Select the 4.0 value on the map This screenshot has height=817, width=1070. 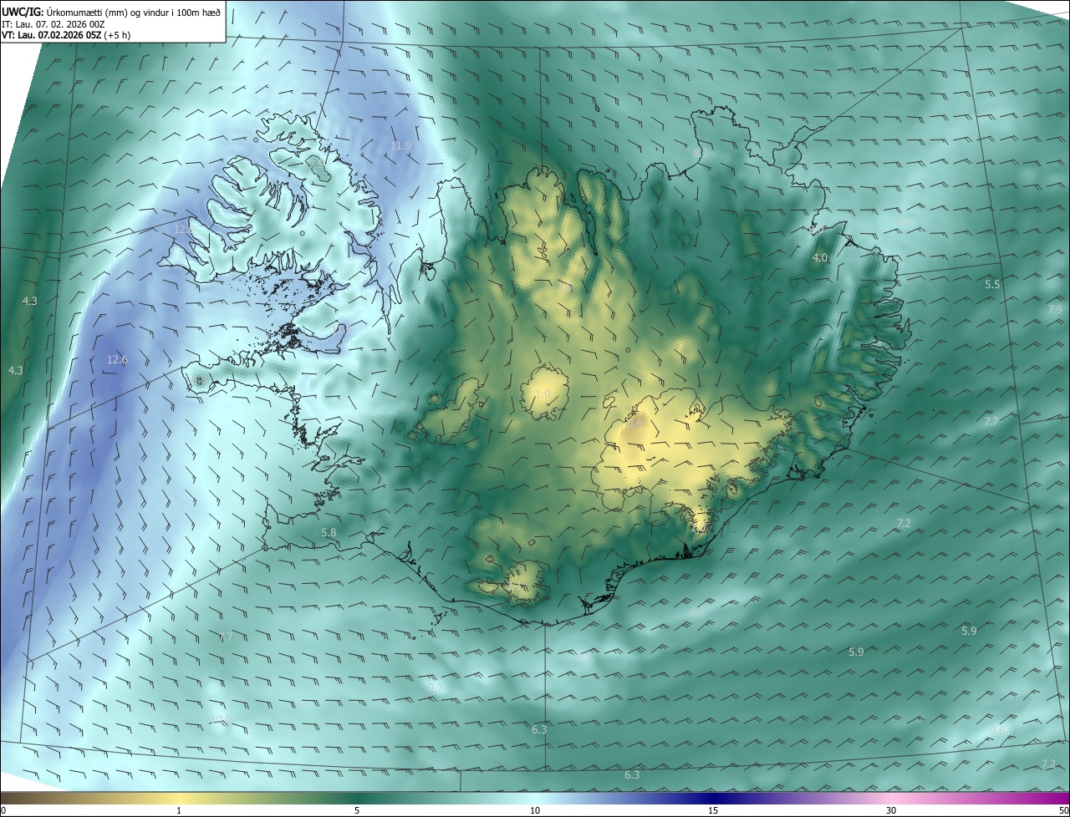click(820, 258)
